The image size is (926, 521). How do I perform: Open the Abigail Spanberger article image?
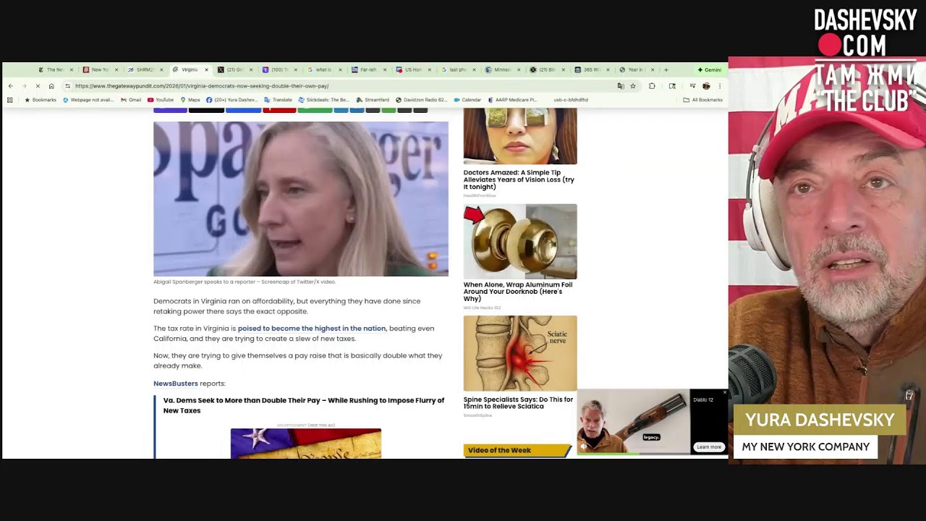pyautogui.click(x=301, y=199)
